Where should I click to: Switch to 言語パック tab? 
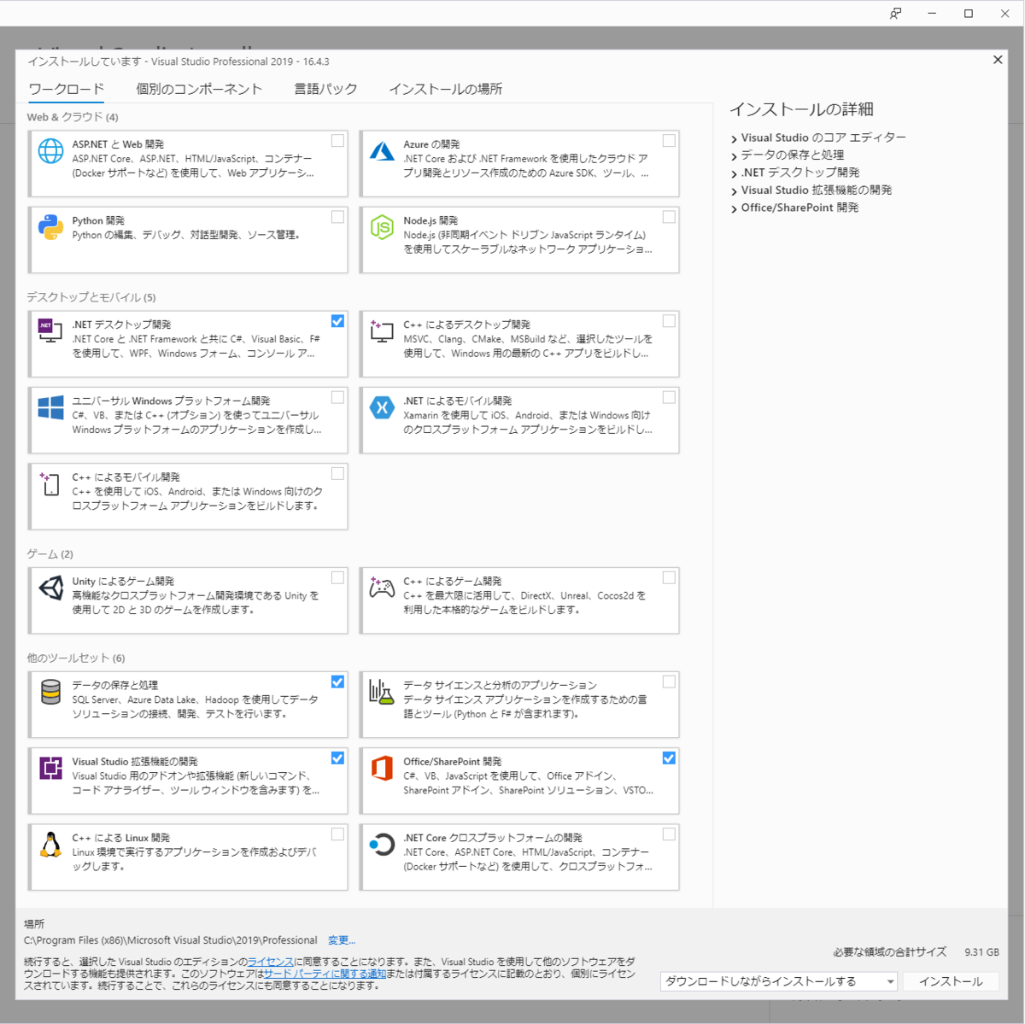tap(325, 89)
